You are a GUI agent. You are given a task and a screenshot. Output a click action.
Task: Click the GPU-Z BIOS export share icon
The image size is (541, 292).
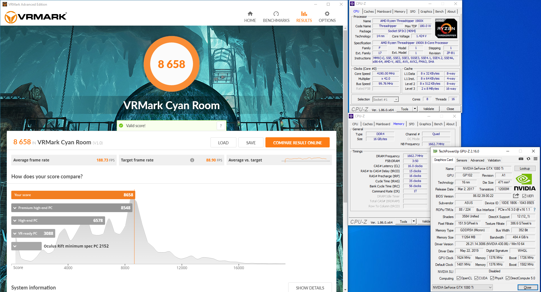tap(516, 196)
